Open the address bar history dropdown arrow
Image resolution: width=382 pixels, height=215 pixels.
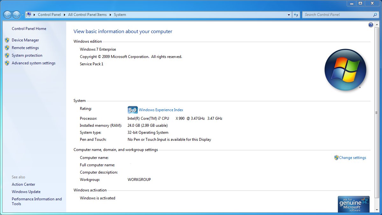coord(289,15)
